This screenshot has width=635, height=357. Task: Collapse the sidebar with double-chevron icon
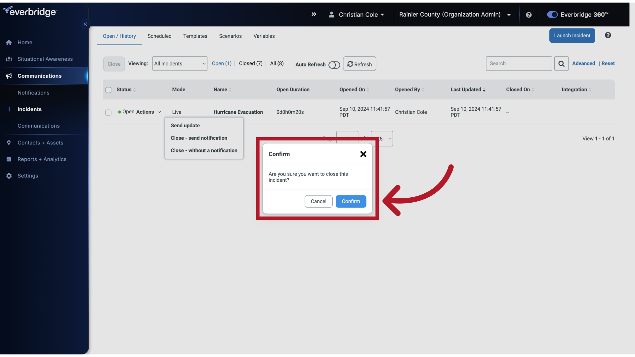click(x=85, y=24)
